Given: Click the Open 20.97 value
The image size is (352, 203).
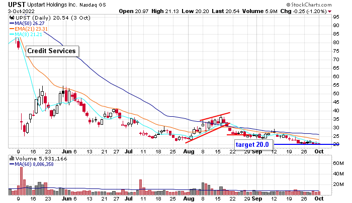Looking at the screenshot, I should [x=134, y=11].
